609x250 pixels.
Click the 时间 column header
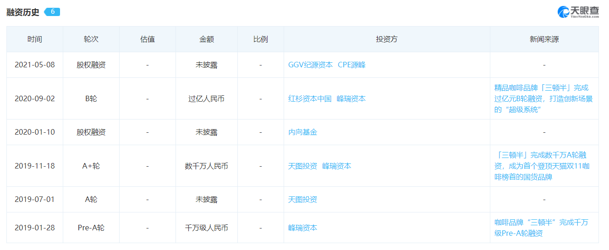(34, 39)
